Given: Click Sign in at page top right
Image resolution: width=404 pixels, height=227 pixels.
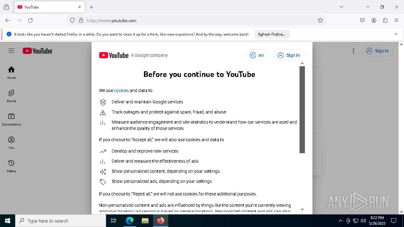Looking at the screenshot, I should pos(378,51).
